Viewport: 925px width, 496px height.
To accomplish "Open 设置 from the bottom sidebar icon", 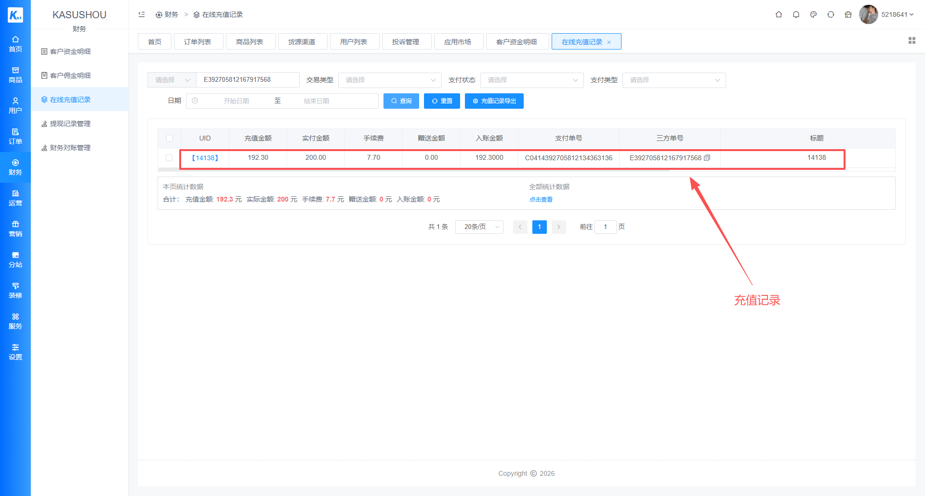I will click(15, 352).
